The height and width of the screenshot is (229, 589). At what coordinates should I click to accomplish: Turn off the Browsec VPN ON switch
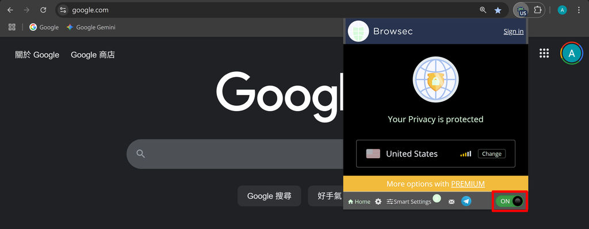point(510,201)
